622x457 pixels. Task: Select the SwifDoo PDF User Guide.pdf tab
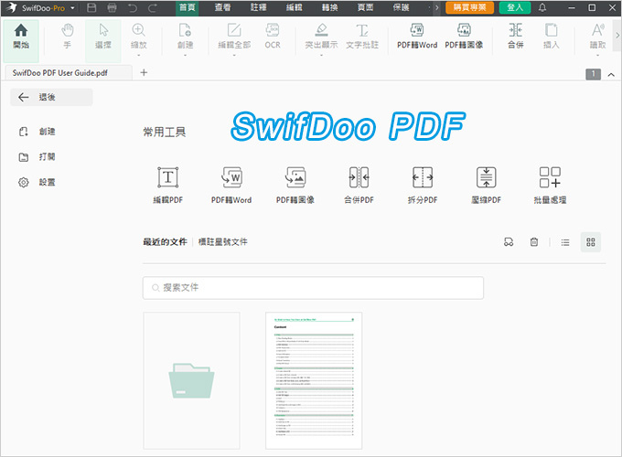click(69, 73)
